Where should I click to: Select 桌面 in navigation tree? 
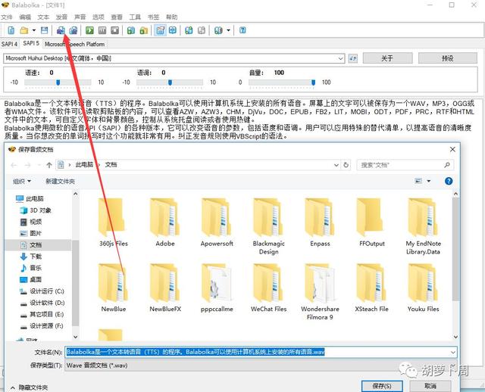30,279
